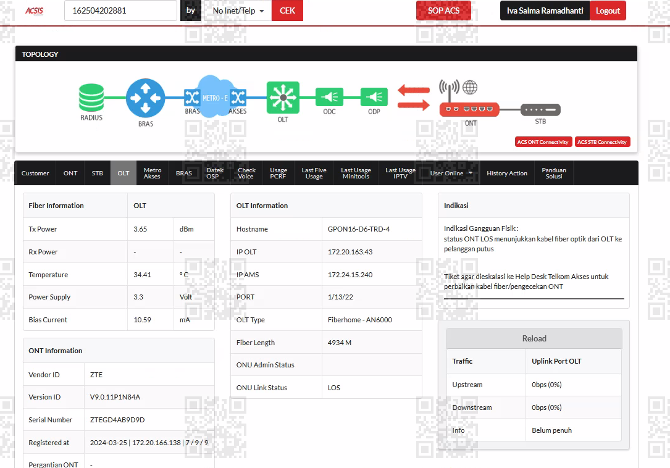Click the Tx Power value 3.65
This screenshot has width=670, height=468.
(140, 229)
